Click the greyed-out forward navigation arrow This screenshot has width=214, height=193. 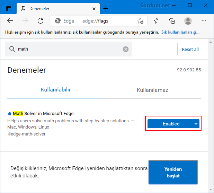point(25,21)
